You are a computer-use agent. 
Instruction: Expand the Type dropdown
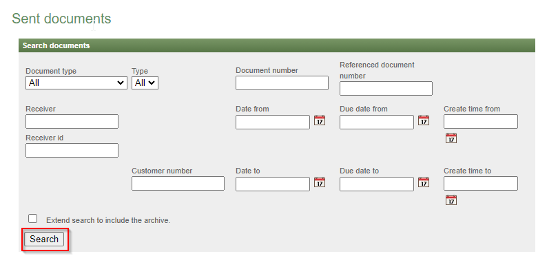click(145, 83)
